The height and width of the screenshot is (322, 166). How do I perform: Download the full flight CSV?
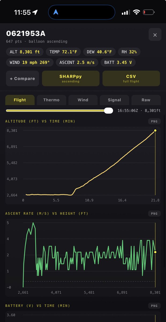click(x=131, y=78)
